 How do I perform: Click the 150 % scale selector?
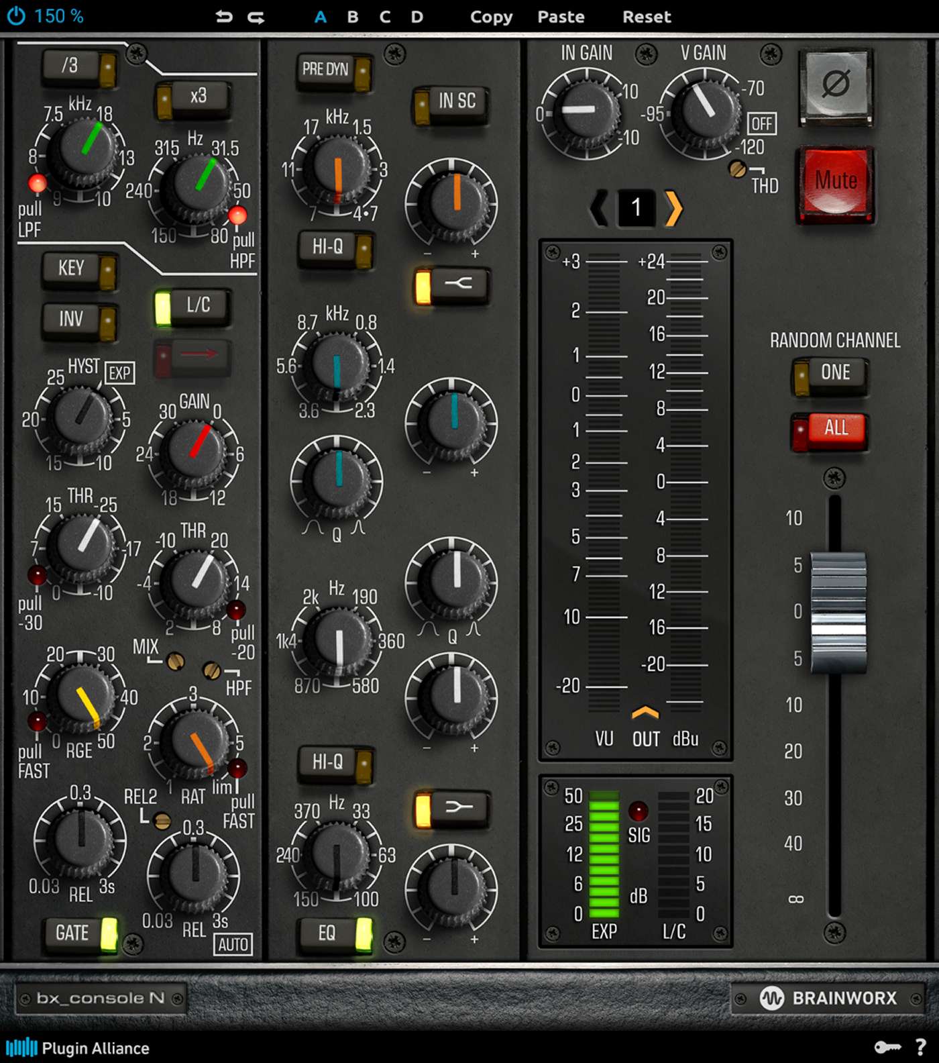(59, 16)
